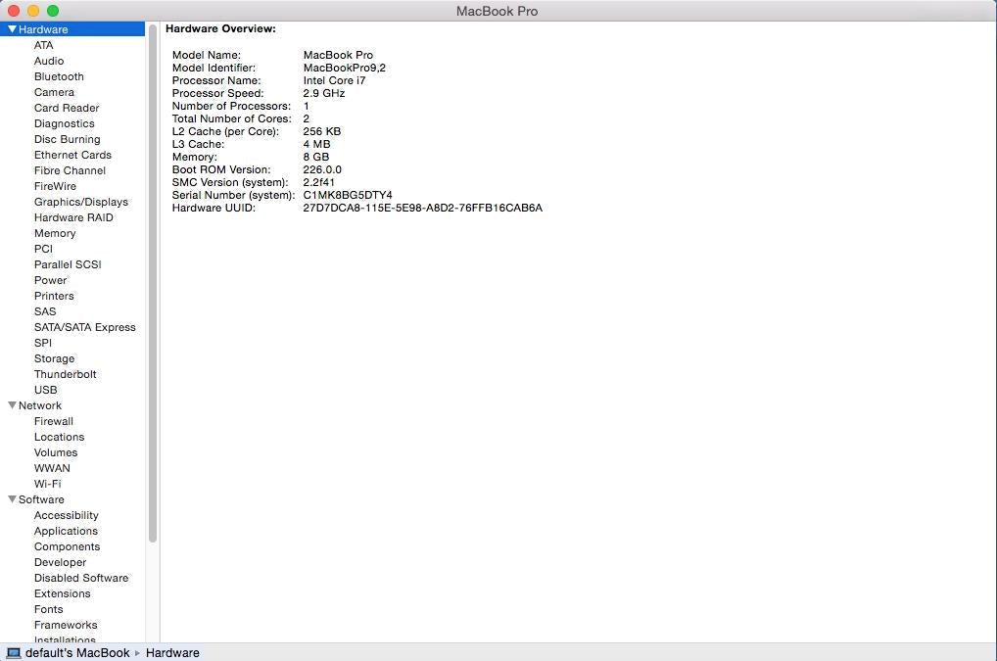View Bluetooth details
The height and width of the screenshot is (661, 997).
[59, 76]
